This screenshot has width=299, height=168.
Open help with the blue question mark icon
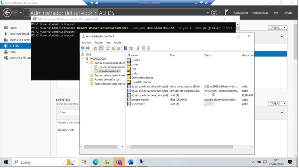coord(126,48)
